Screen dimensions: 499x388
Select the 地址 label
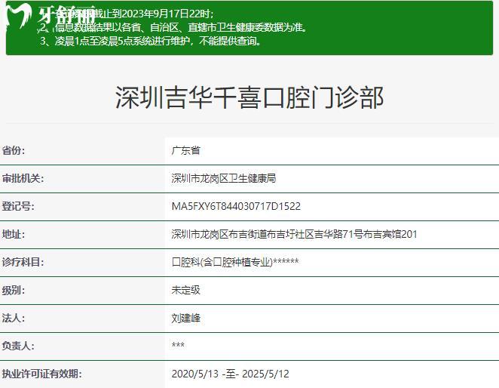coord(14,234)
